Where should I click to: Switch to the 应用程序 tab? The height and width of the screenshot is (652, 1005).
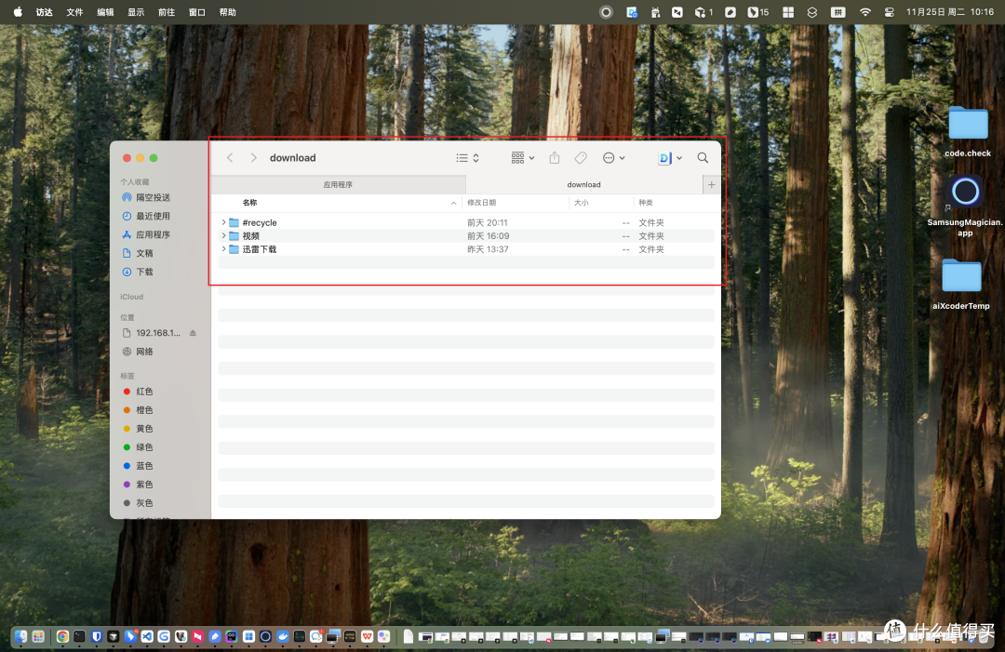[x=338, y=184]
